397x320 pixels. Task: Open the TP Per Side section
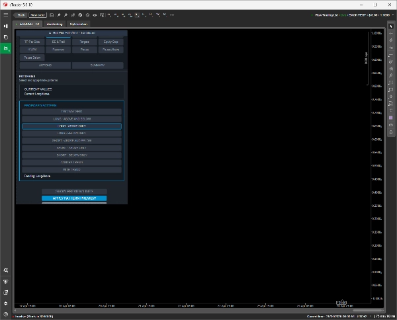click(32, 42)
